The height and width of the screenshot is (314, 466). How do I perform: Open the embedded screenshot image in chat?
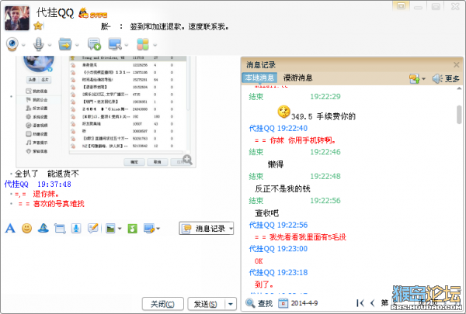point(106,112)
